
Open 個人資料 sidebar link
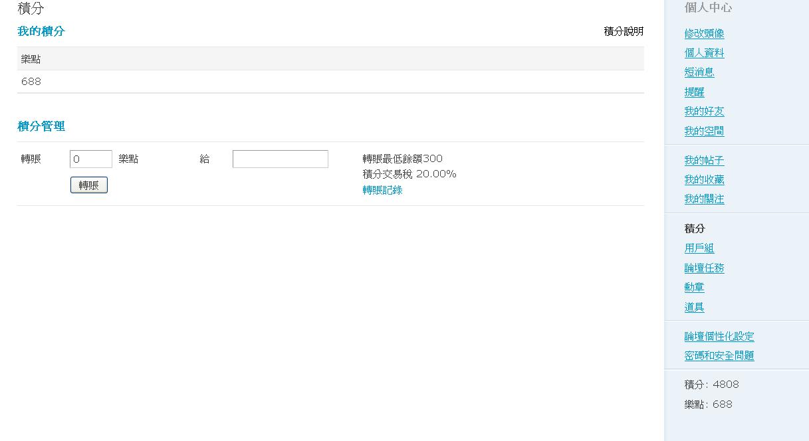[x=705, y=52]
